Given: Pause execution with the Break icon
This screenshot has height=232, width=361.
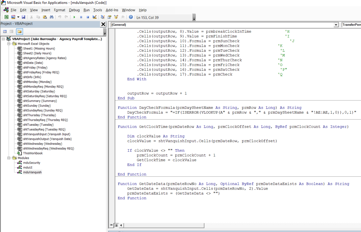Looking at the screenshot, I should point(81,17).
